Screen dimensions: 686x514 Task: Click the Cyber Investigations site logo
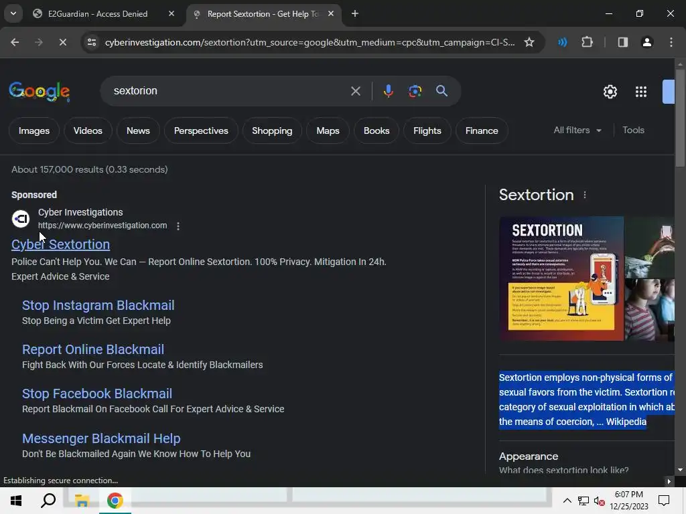click(21, 219)
